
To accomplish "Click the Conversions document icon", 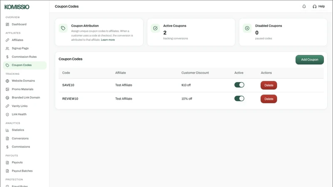I will point(7,138).
